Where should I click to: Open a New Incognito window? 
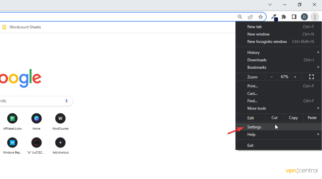click(278, 42)
